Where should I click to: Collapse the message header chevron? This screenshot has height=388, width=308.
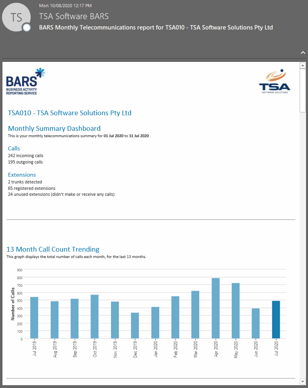(303, 53)
